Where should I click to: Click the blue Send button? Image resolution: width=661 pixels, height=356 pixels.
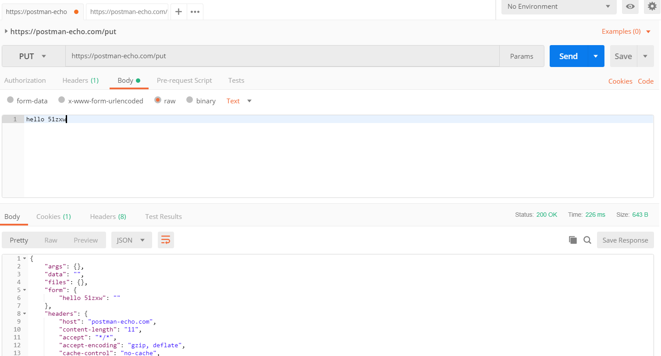click(x=569, y=56)
